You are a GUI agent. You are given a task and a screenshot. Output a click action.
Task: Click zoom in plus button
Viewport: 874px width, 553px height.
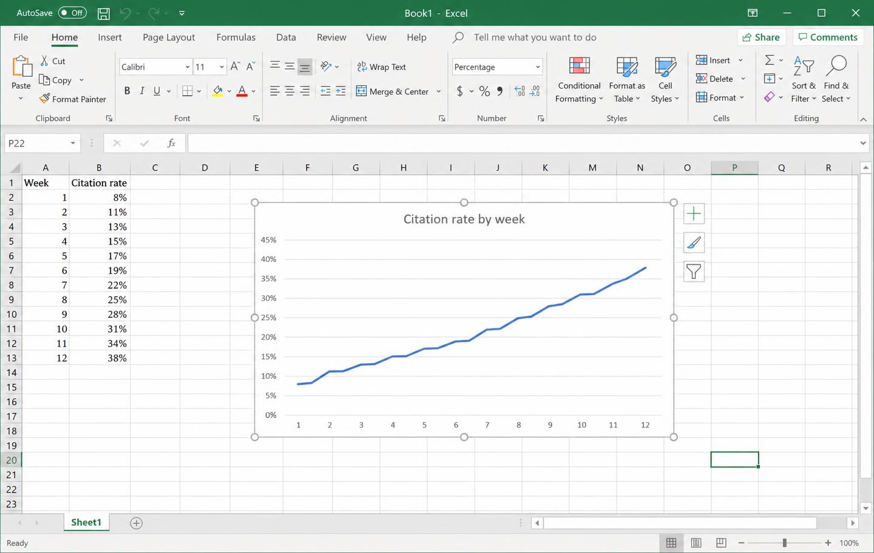[x=828, y=543]
